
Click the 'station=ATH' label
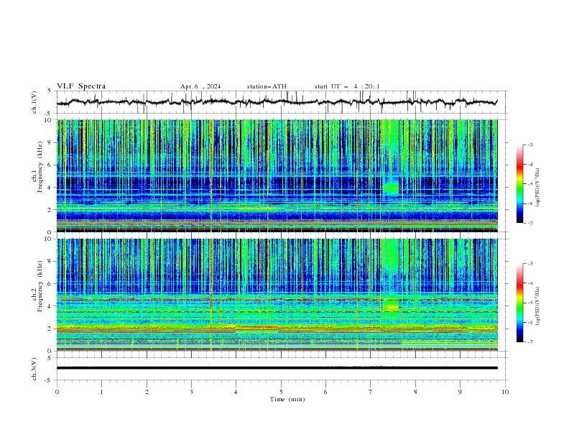267,86
